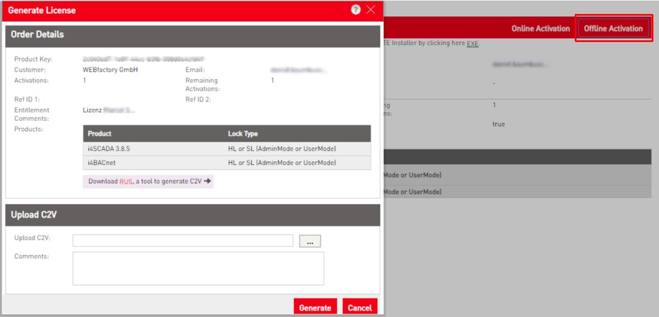
Task: Click Lock Type value for i4SCADA row
Action: 282,149
